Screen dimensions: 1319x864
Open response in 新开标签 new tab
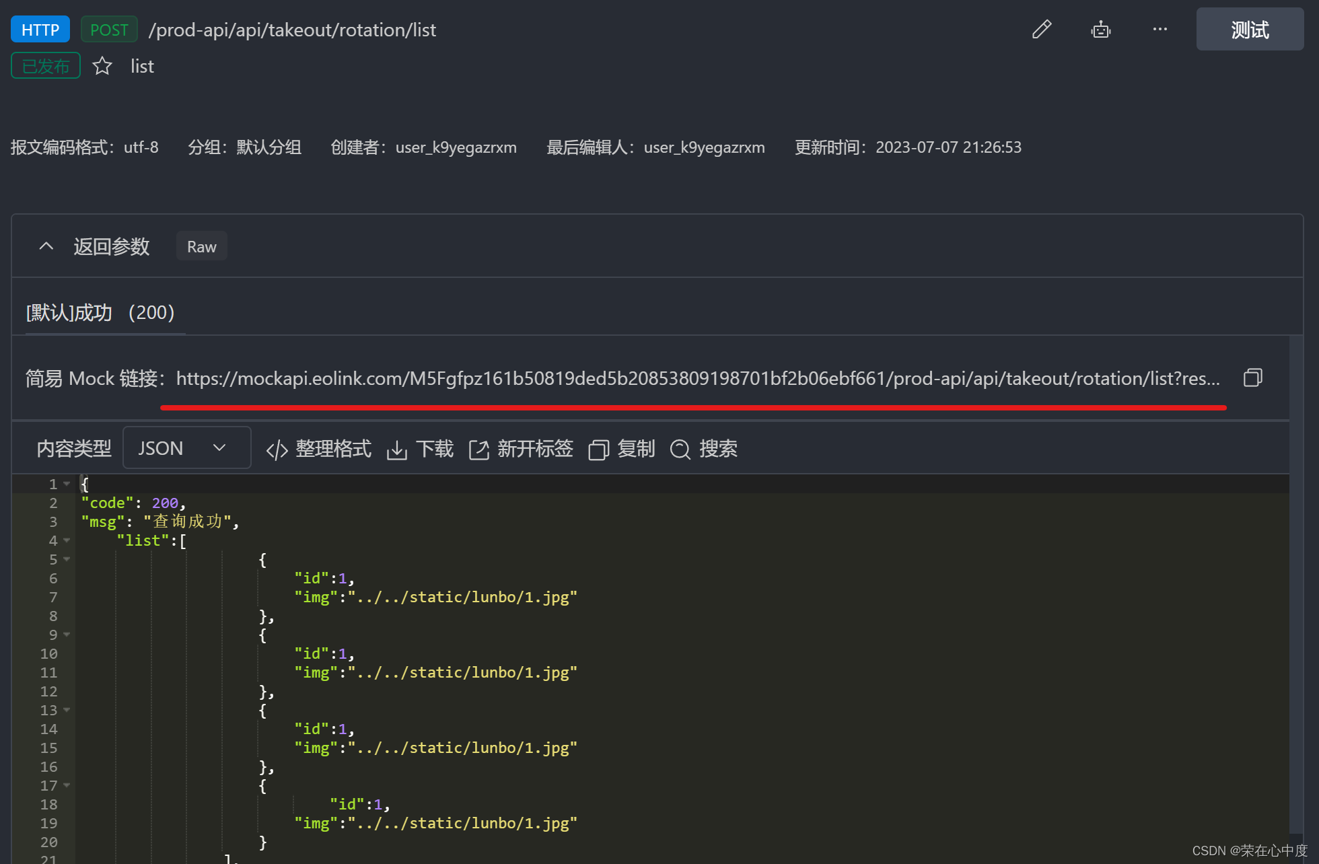[521, 449]
